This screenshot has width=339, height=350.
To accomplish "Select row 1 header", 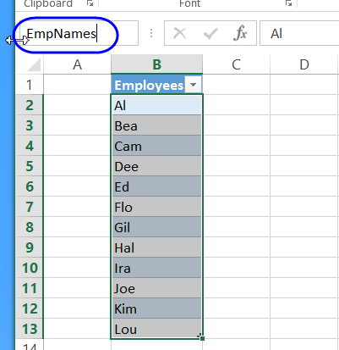I will pyautogui.click(x=30, y=85).
